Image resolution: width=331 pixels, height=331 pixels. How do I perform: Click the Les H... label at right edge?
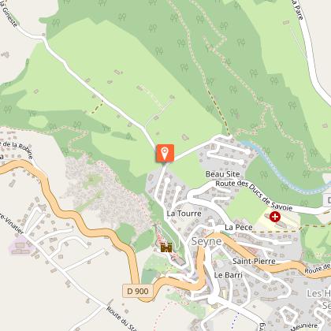pos(318,293)
